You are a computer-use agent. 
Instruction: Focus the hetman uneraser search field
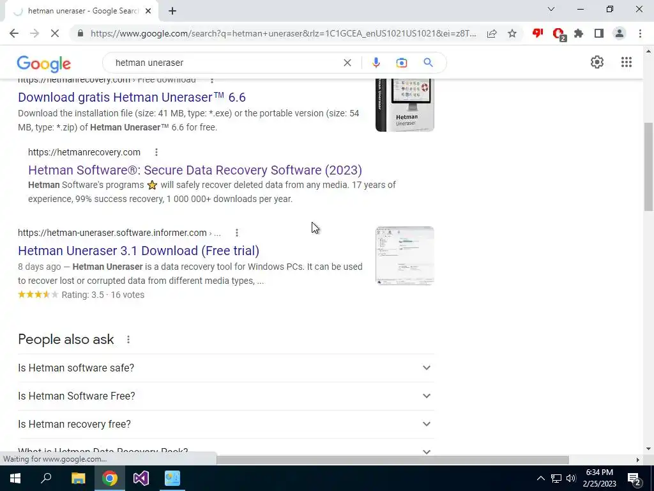click(x=225, y=63)
